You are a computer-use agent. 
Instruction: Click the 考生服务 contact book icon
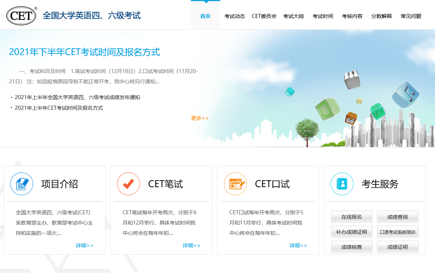click(x=342, y=184)
